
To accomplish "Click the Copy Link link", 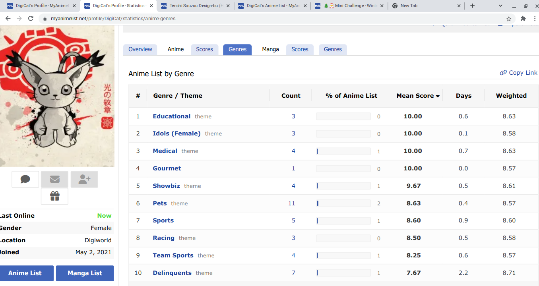I will point(519,73).
